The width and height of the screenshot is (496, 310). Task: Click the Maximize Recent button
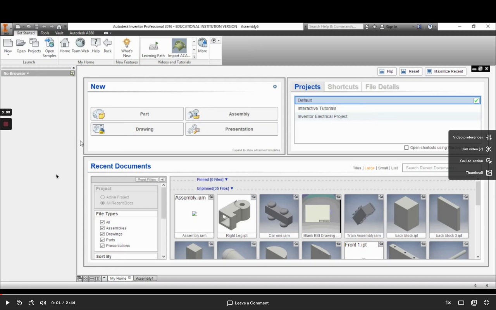pyautogui.click(x=446, y=71)
